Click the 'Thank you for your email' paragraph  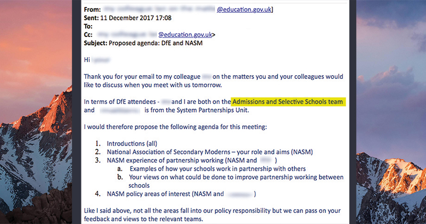[214, 81]
